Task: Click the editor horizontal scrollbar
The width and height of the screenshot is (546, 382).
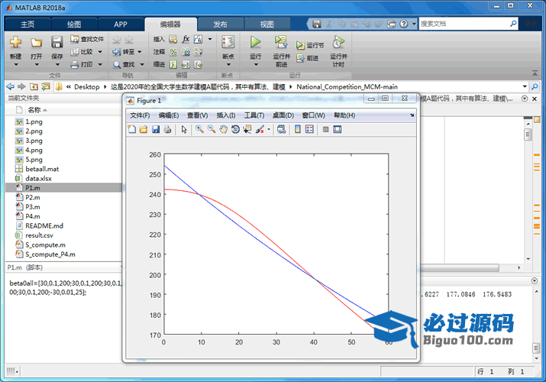Action: tap(460, 268)
